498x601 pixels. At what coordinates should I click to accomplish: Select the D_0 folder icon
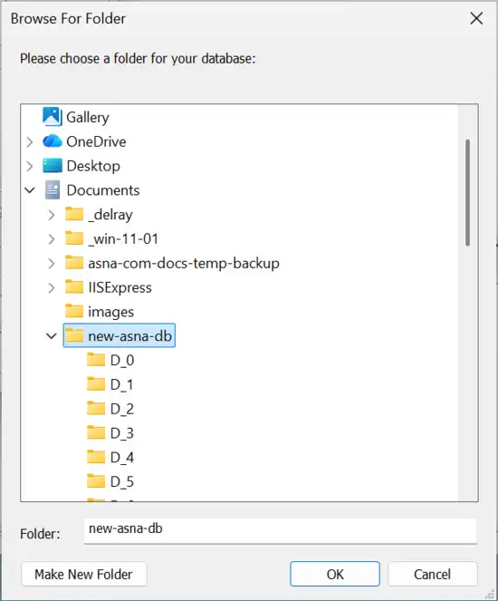coord(96,360)
